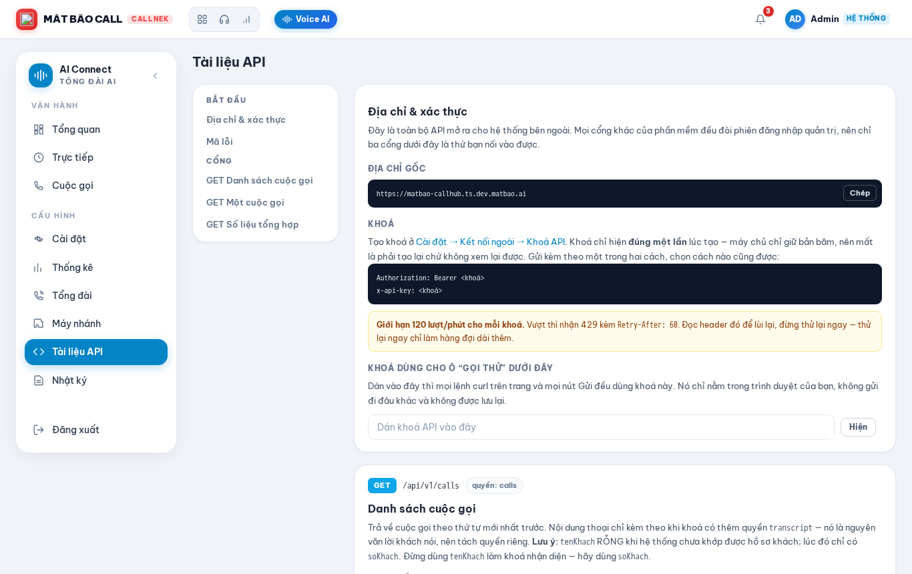The image size is (912, 574).
Task: Follow the Cài đặt → Kết nối ngoài link
Action: click(x=465, y=242)
